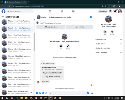Click the More options button
125x100 pixels.
pos(79,27)
